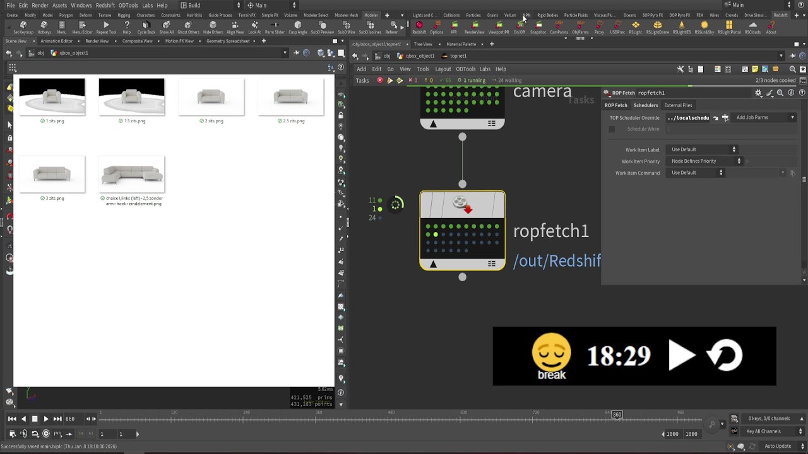The width and height of the screenshot is (808, 454).
Task: Toggle the Redshift On/Off tool
Action: (x=519, y=28)
